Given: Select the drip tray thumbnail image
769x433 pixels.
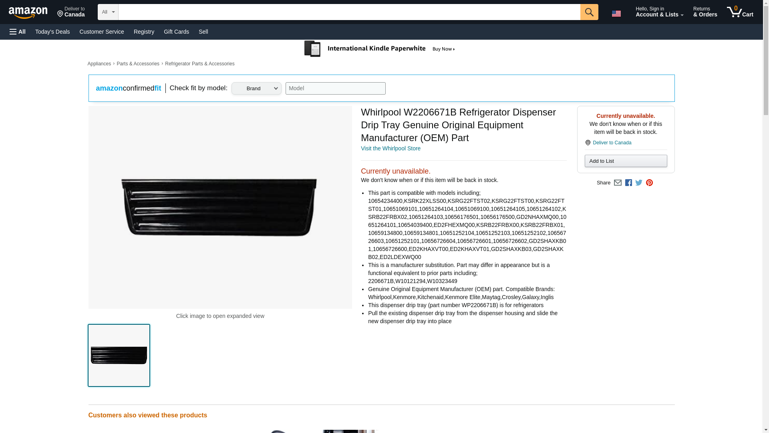Looking at the screenshot, I should 119,355.
